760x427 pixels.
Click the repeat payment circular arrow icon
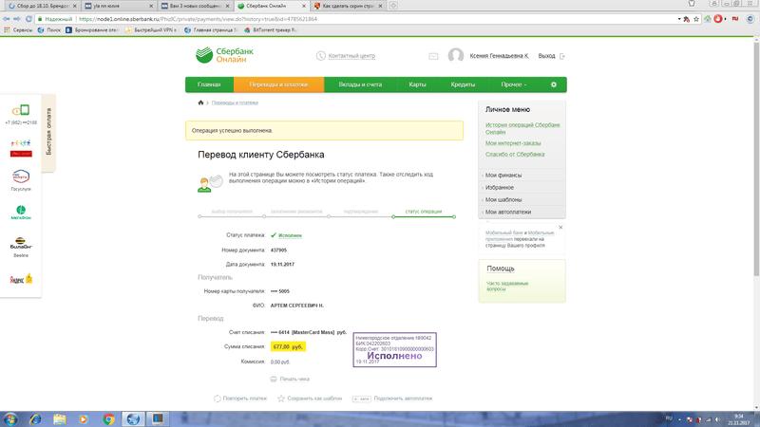click(x=218, y=399)
